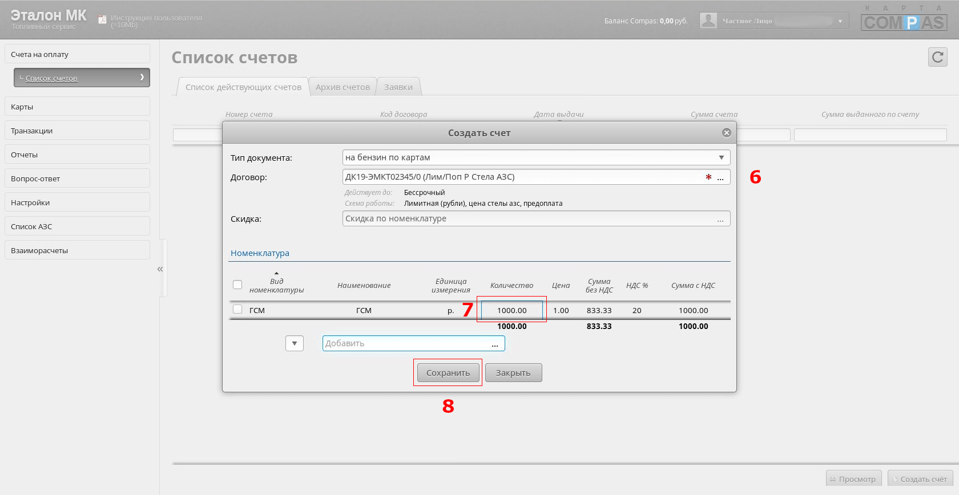This screenshot has height=495, width=959.
Task: Click the Сумма выданного по счету filter field
Action: point(870,135)
